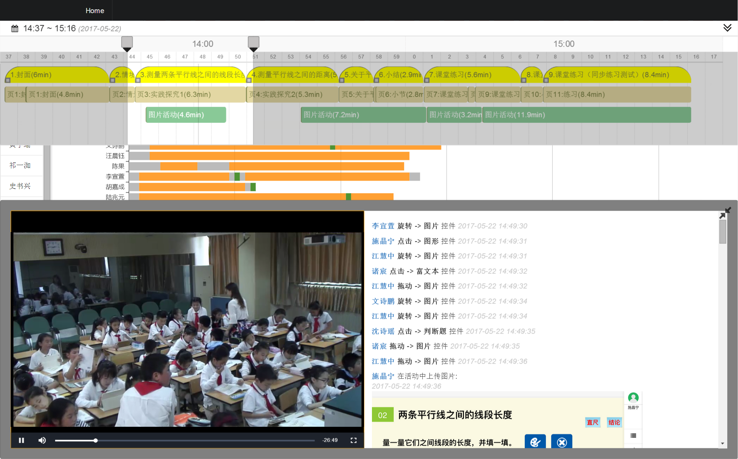Shrink the video panel via arrows icon
The image size is (738, 459).
click(x=725, y=213)
